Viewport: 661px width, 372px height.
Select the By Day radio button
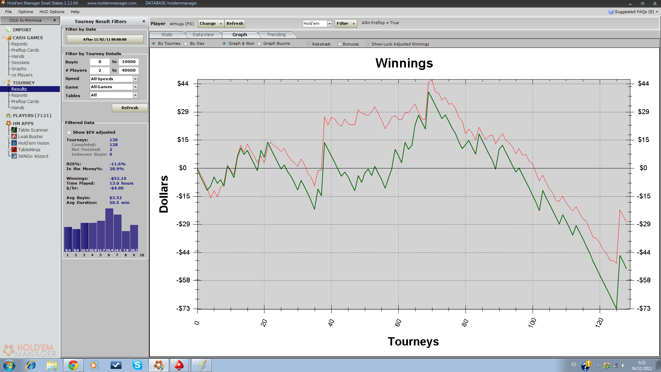point(186,43)
